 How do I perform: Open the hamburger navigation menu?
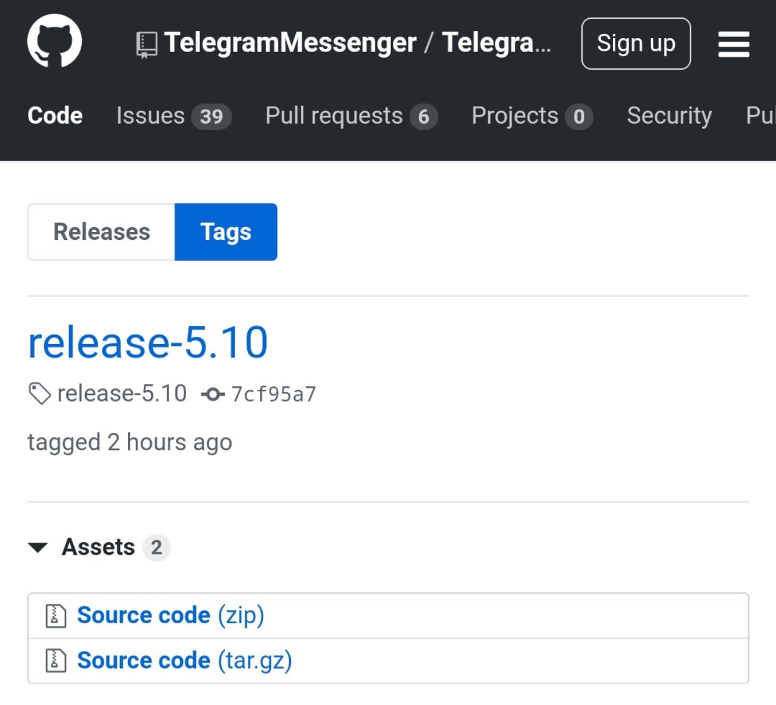734,44
